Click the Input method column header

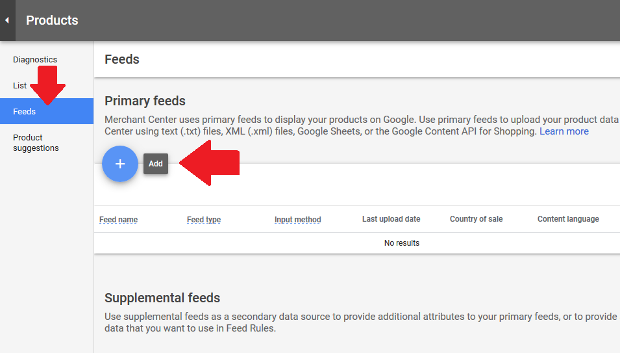(x=297, y=220)
